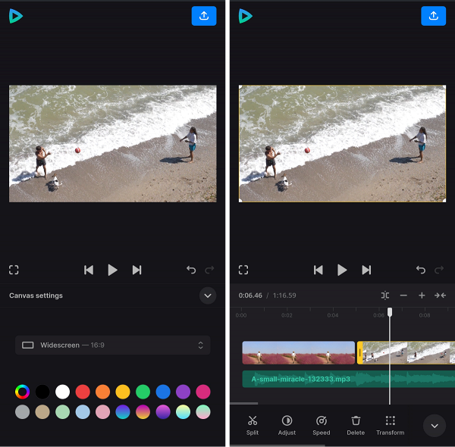The image size is (455, 447).
Task: Zoom out the timeline with minus
Action: tap(403, 295)
